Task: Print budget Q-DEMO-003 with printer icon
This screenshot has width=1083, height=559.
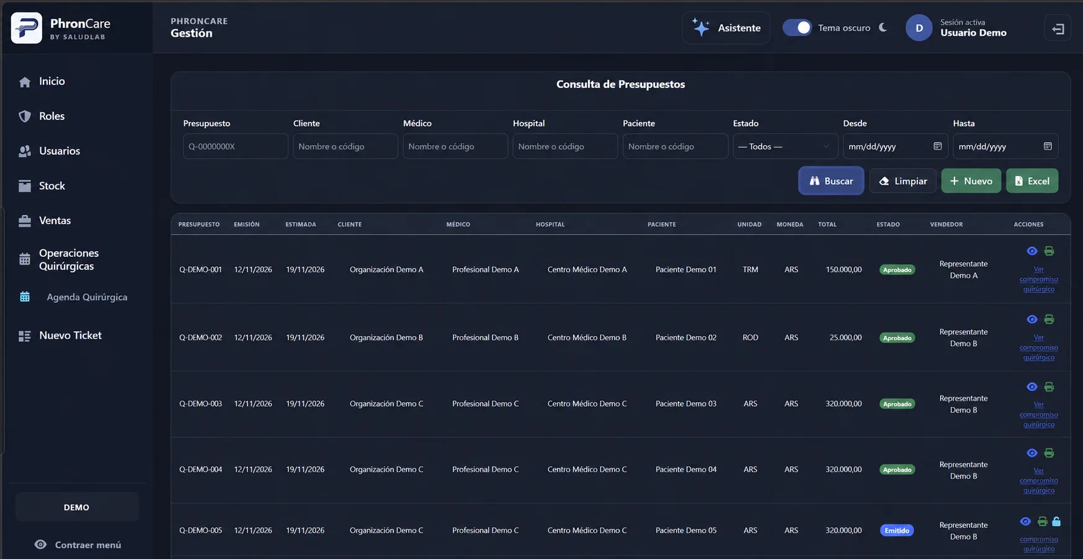Action: click(1049, 387)
